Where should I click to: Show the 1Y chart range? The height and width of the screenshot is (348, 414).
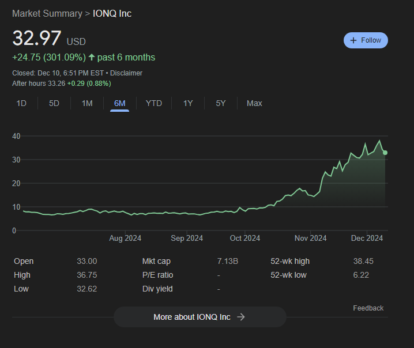(188, 103)
